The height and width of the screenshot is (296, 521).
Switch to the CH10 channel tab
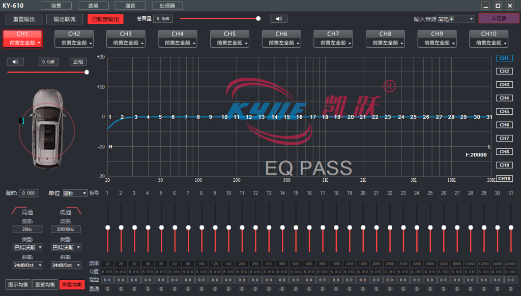point(489,34)
